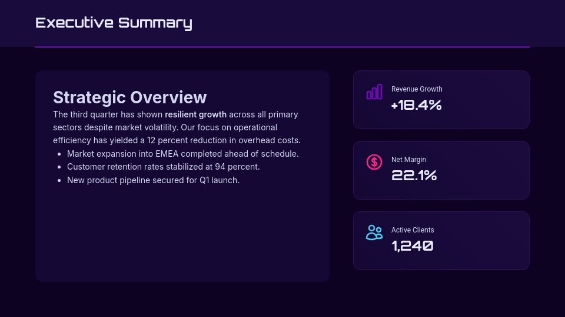Click the 'The third quarter' opening words
565x317 pixels.
click(87, 114)
